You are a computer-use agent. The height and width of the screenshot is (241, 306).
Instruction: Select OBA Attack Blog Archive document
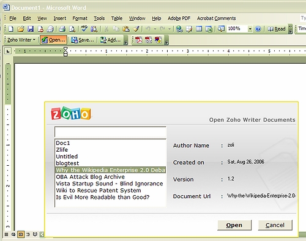(x=110, y=177)
